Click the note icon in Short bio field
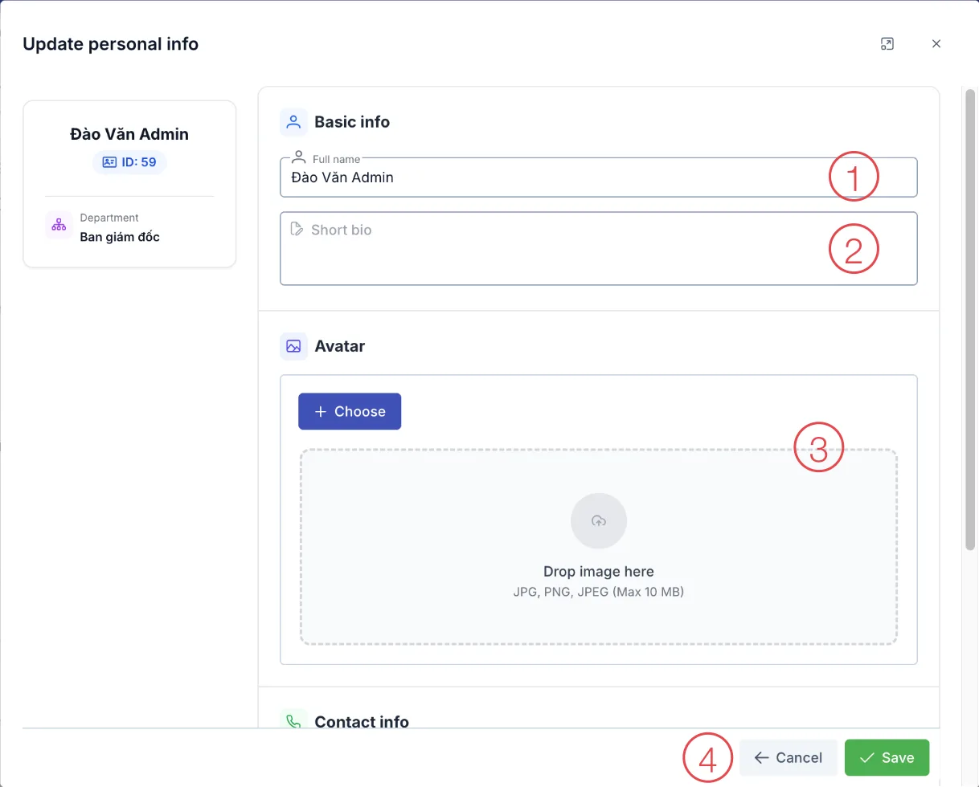This screenshot has width=979, height=787. coord(297,229)
